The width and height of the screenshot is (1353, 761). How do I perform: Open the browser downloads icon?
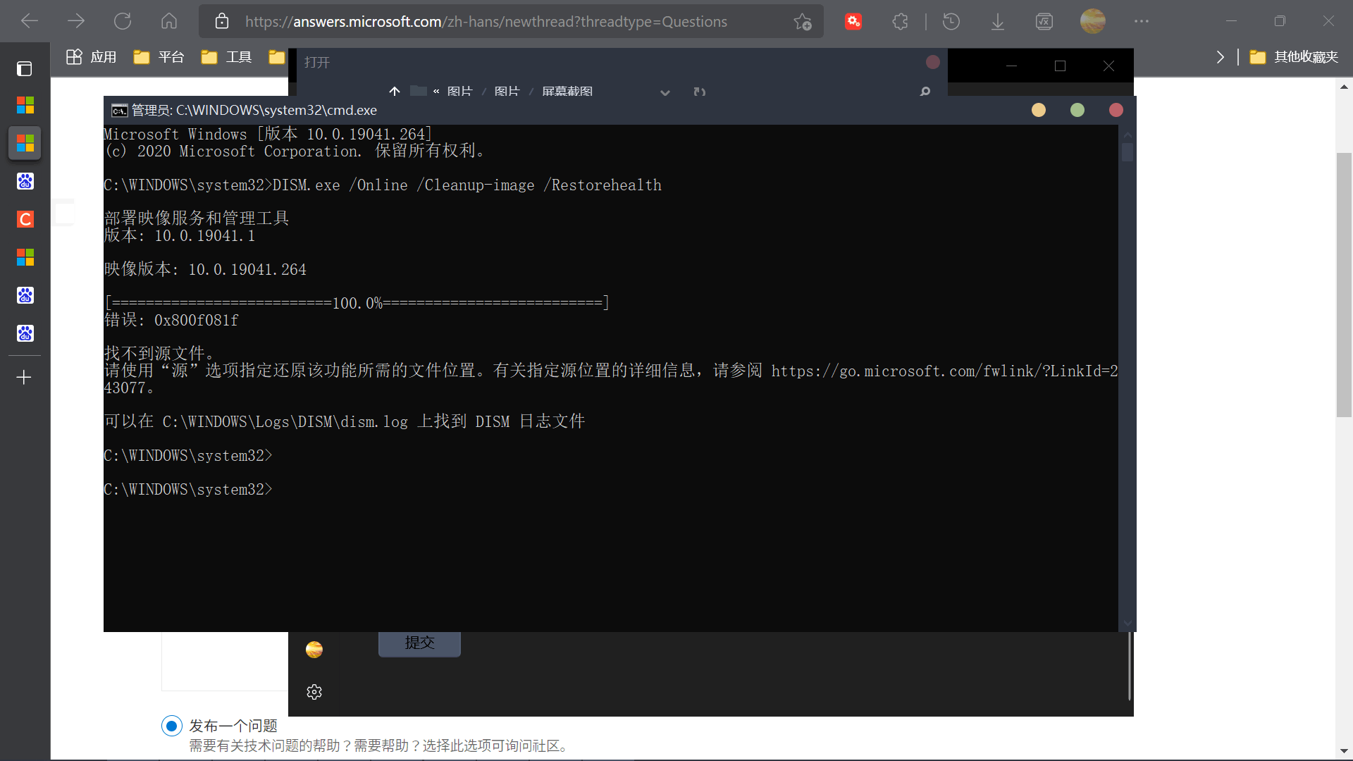(997, 22)
